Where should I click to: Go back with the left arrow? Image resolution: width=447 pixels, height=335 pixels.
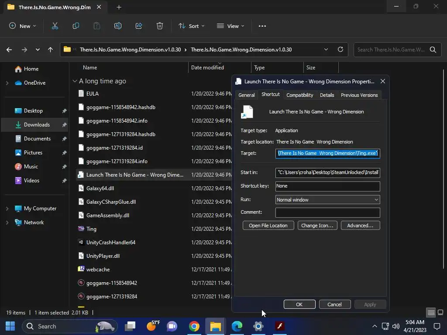(9, 50)
